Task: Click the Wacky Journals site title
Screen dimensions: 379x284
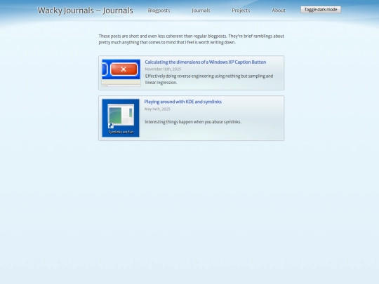Action: 86,11
